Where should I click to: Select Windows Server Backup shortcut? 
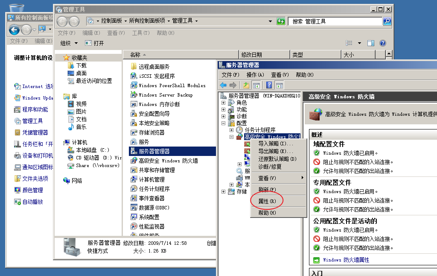(x=162, y=95)
